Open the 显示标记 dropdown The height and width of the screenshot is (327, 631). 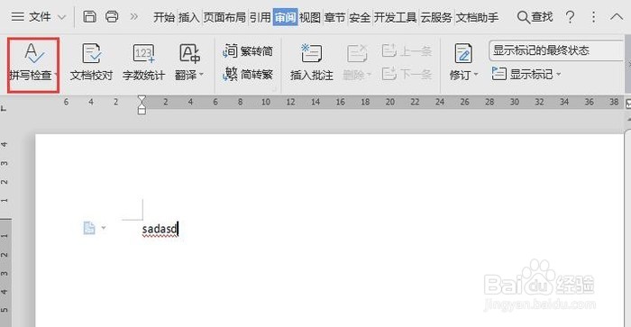click(526, 75)
